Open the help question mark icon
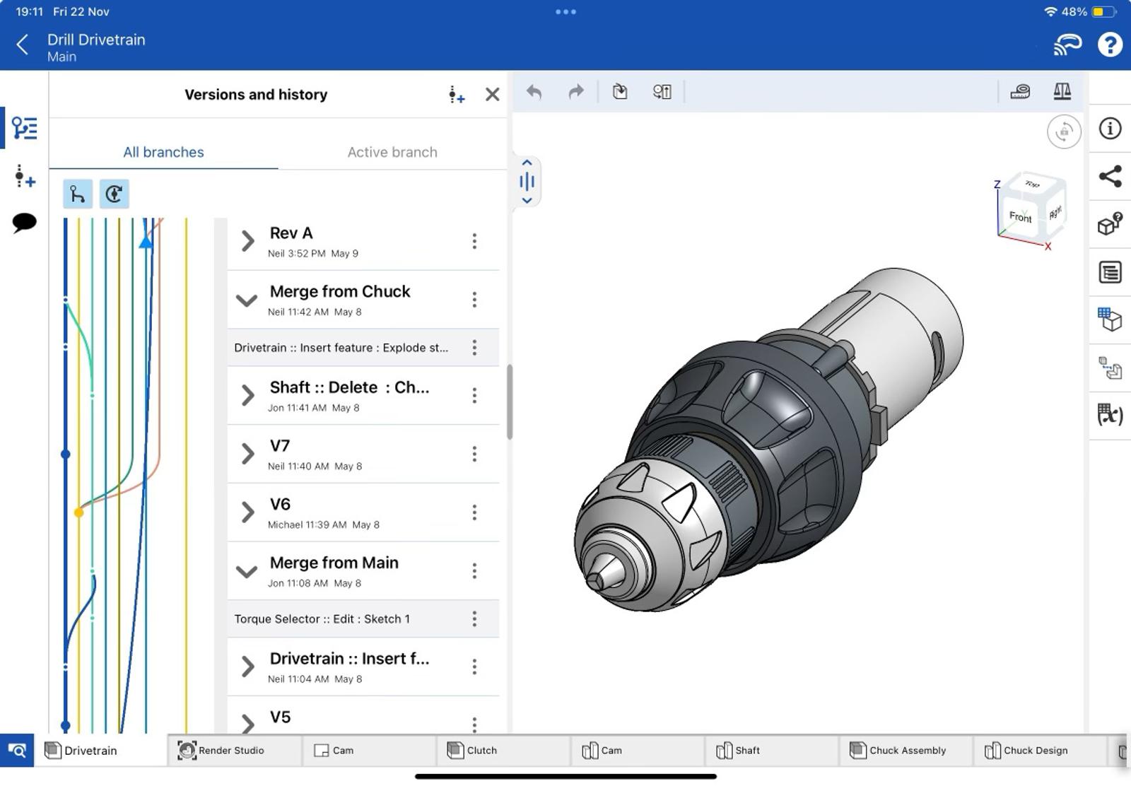This screenshot has height=786, width=1131. point(1109,45)
